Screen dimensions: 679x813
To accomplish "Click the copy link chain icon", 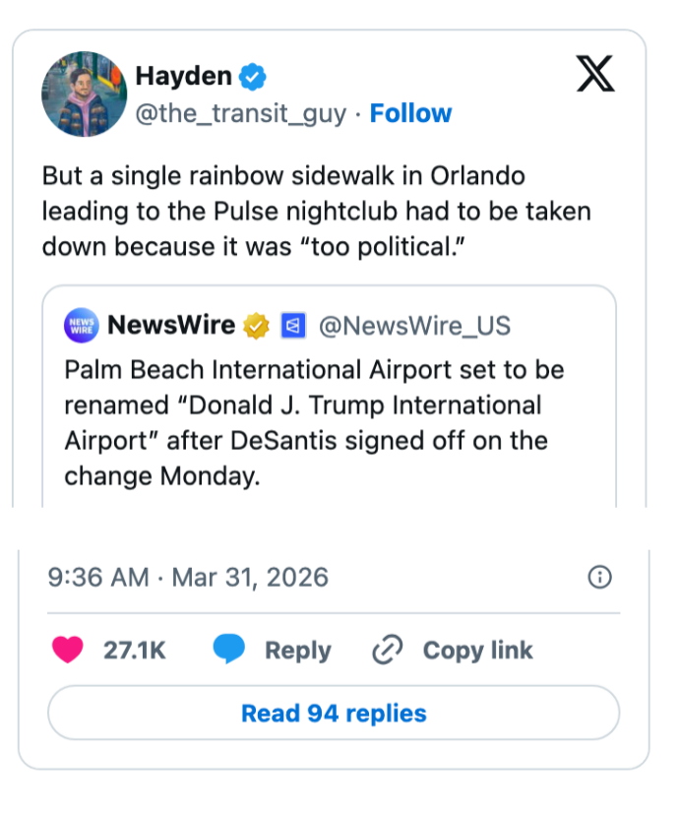I will [x=387, y=651].
